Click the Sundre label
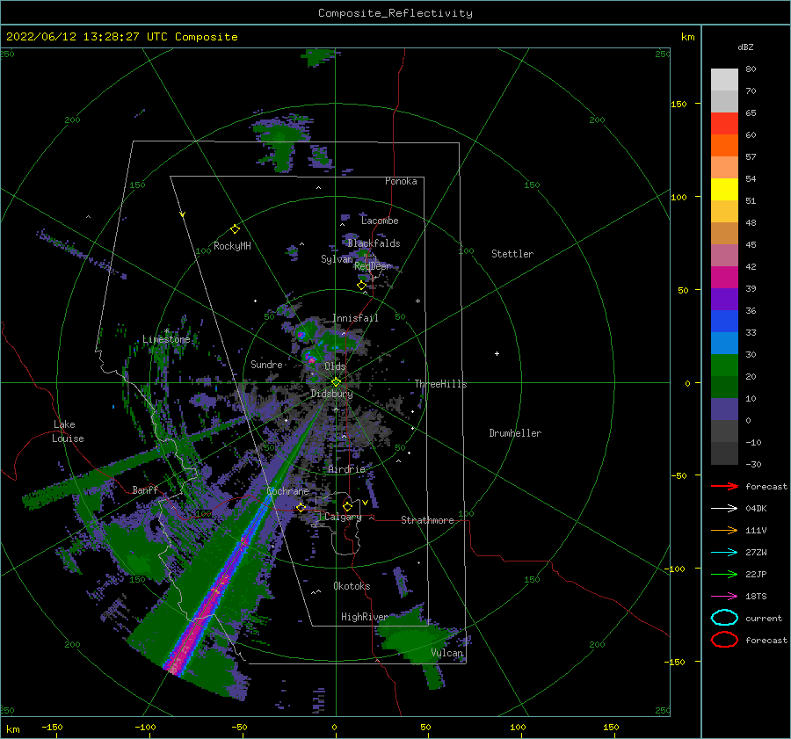Viewport: 791px width, 739px height. [266, 364]
